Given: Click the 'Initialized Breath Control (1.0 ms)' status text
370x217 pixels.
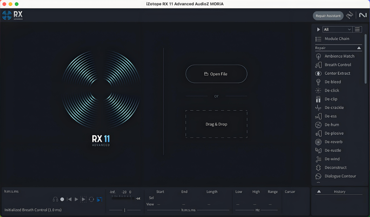Looking at the screenshot, I should coord(33,210).
